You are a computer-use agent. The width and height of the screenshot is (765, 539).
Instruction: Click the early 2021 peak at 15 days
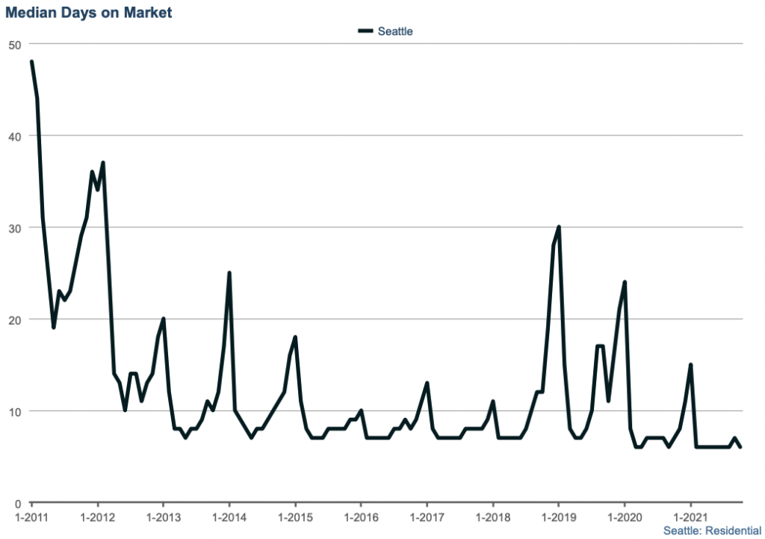691,365
